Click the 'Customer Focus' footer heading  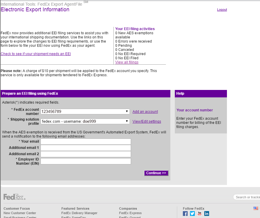17,208
